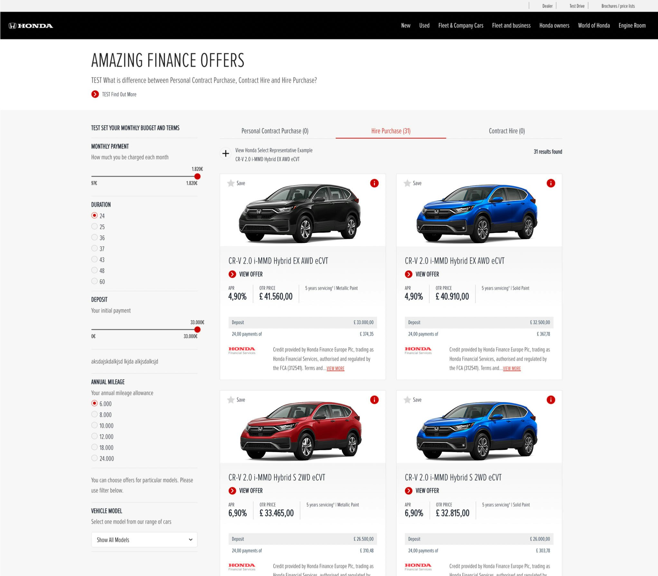Image resolution: width=658 pixels, height=576 pixels.
Task: Open the Show All Models dropdown
Action: coord(144,540)
